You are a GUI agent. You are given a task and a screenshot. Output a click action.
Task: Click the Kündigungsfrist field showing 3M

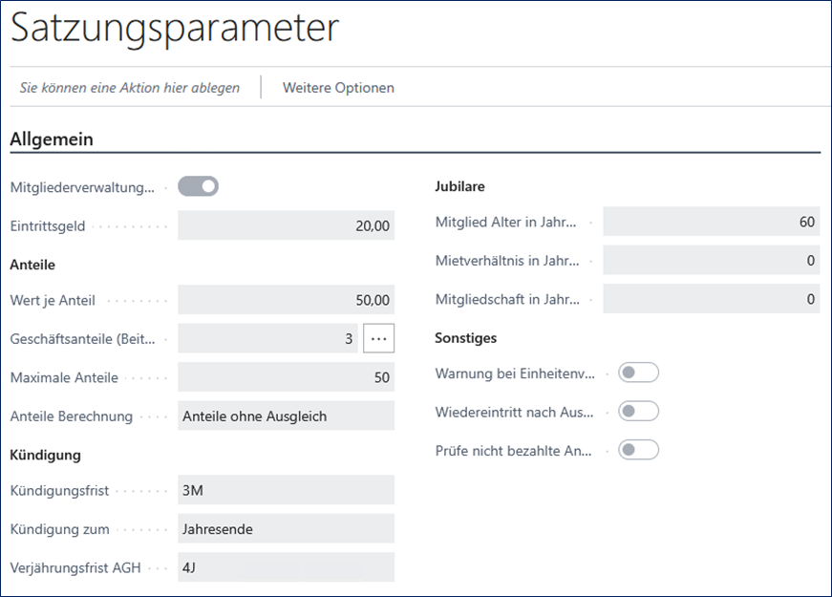pos(286,491)
